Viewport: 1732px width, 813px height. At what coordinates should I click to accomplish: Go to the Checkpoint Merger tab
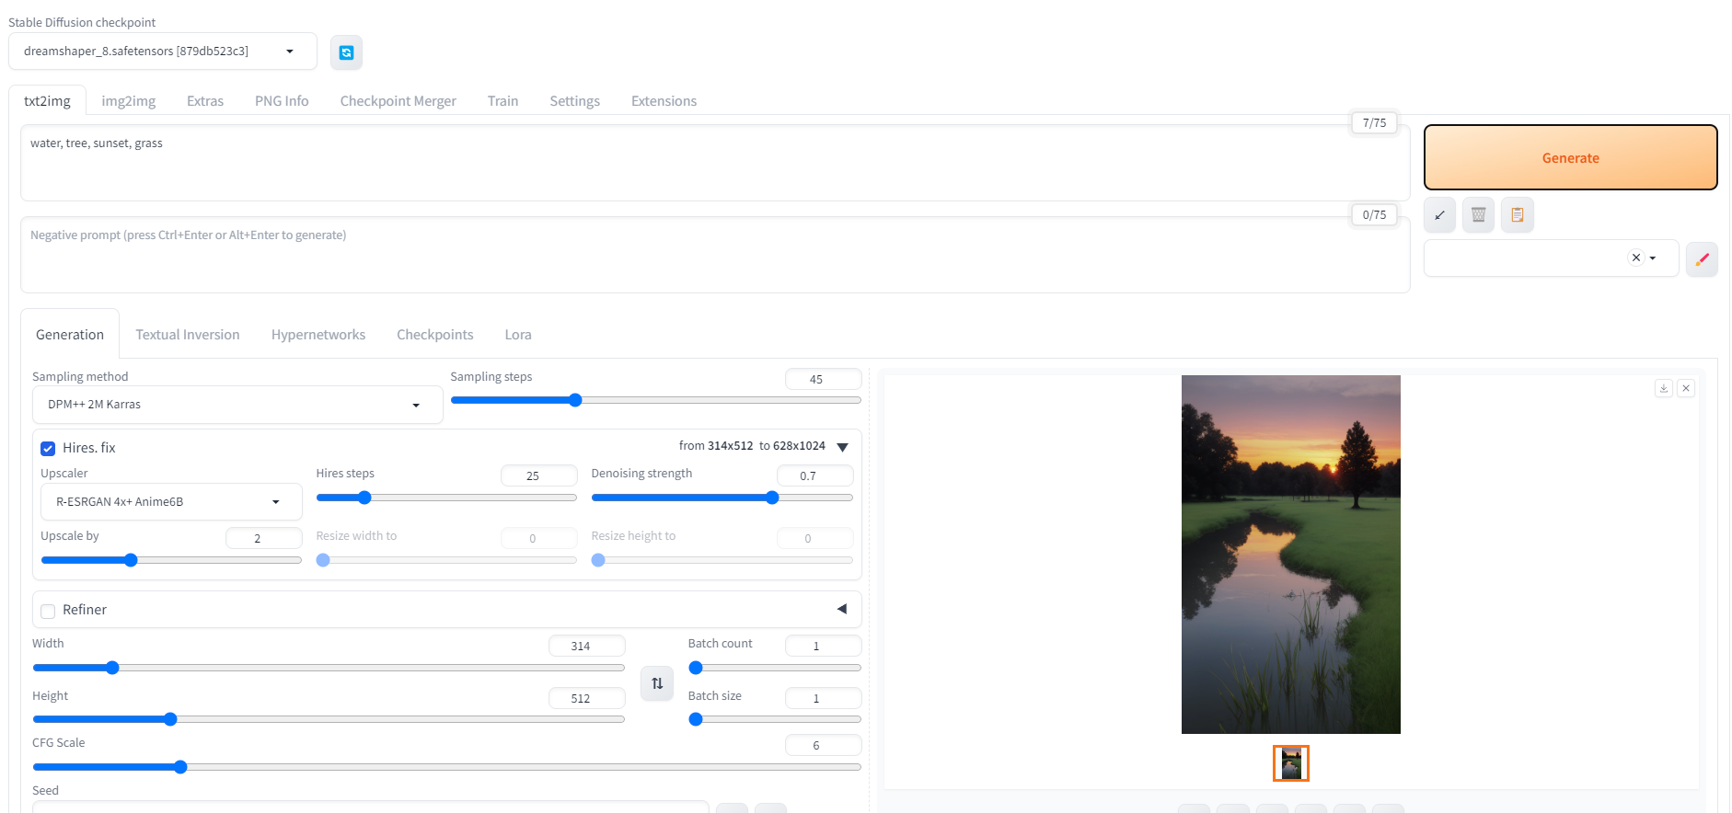398,101
